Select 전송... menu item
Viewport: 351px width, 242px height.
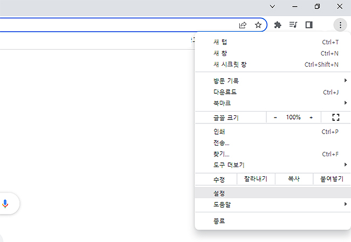[273, 143]
